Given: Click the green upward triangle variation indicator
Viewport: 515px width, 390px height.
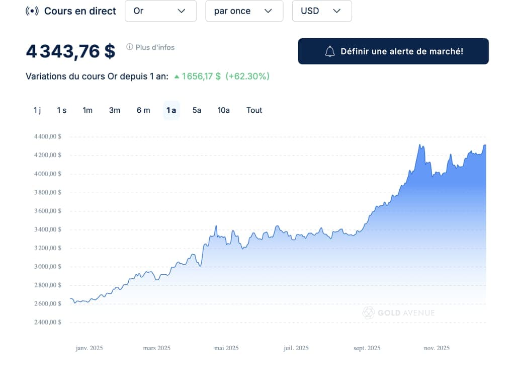Looking at the screenshot, I should [x=177, y=76].
